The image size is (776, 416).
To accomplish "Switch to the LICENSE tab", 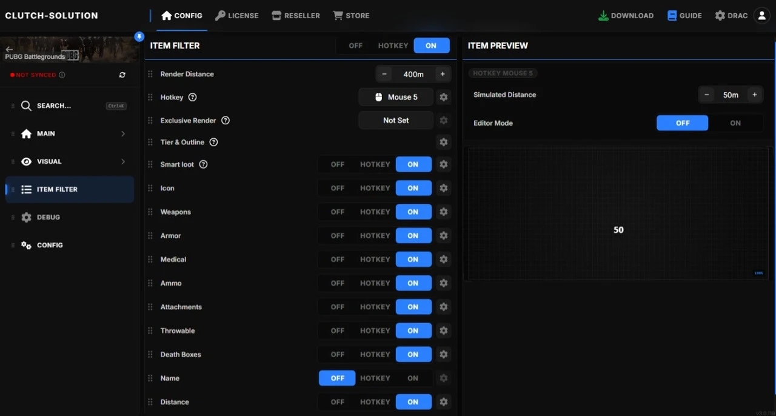I will pyautogui.click(x=237, y=16).
